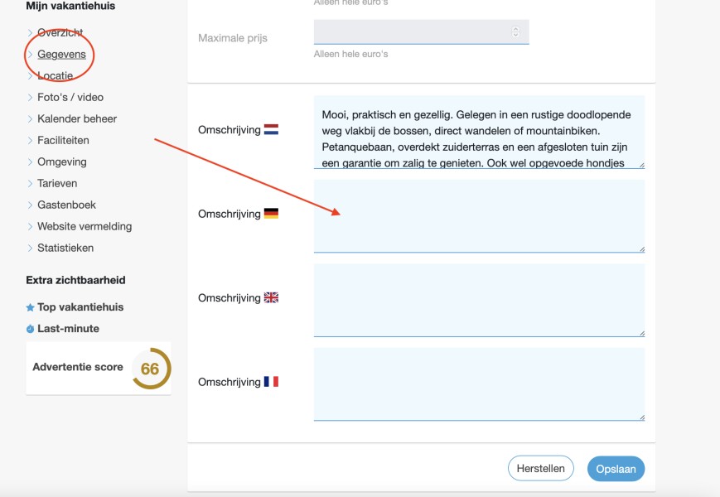This screenshot has width=720, height=497.
Task: Click the chevron before Statistieken
Action: tap(30, 248)
